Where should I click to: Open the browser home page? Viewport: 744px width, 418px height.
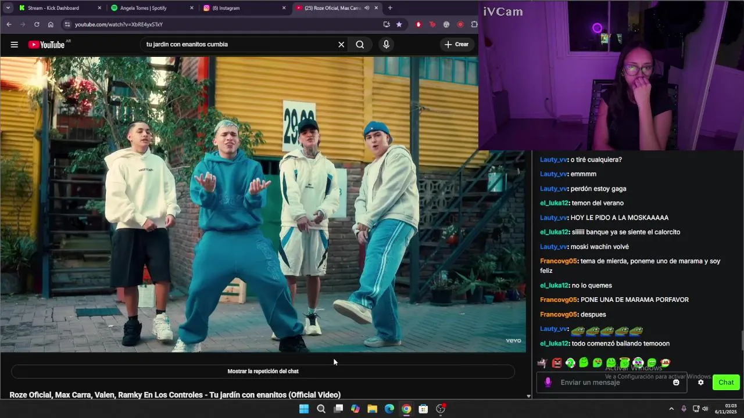(51, 24)
